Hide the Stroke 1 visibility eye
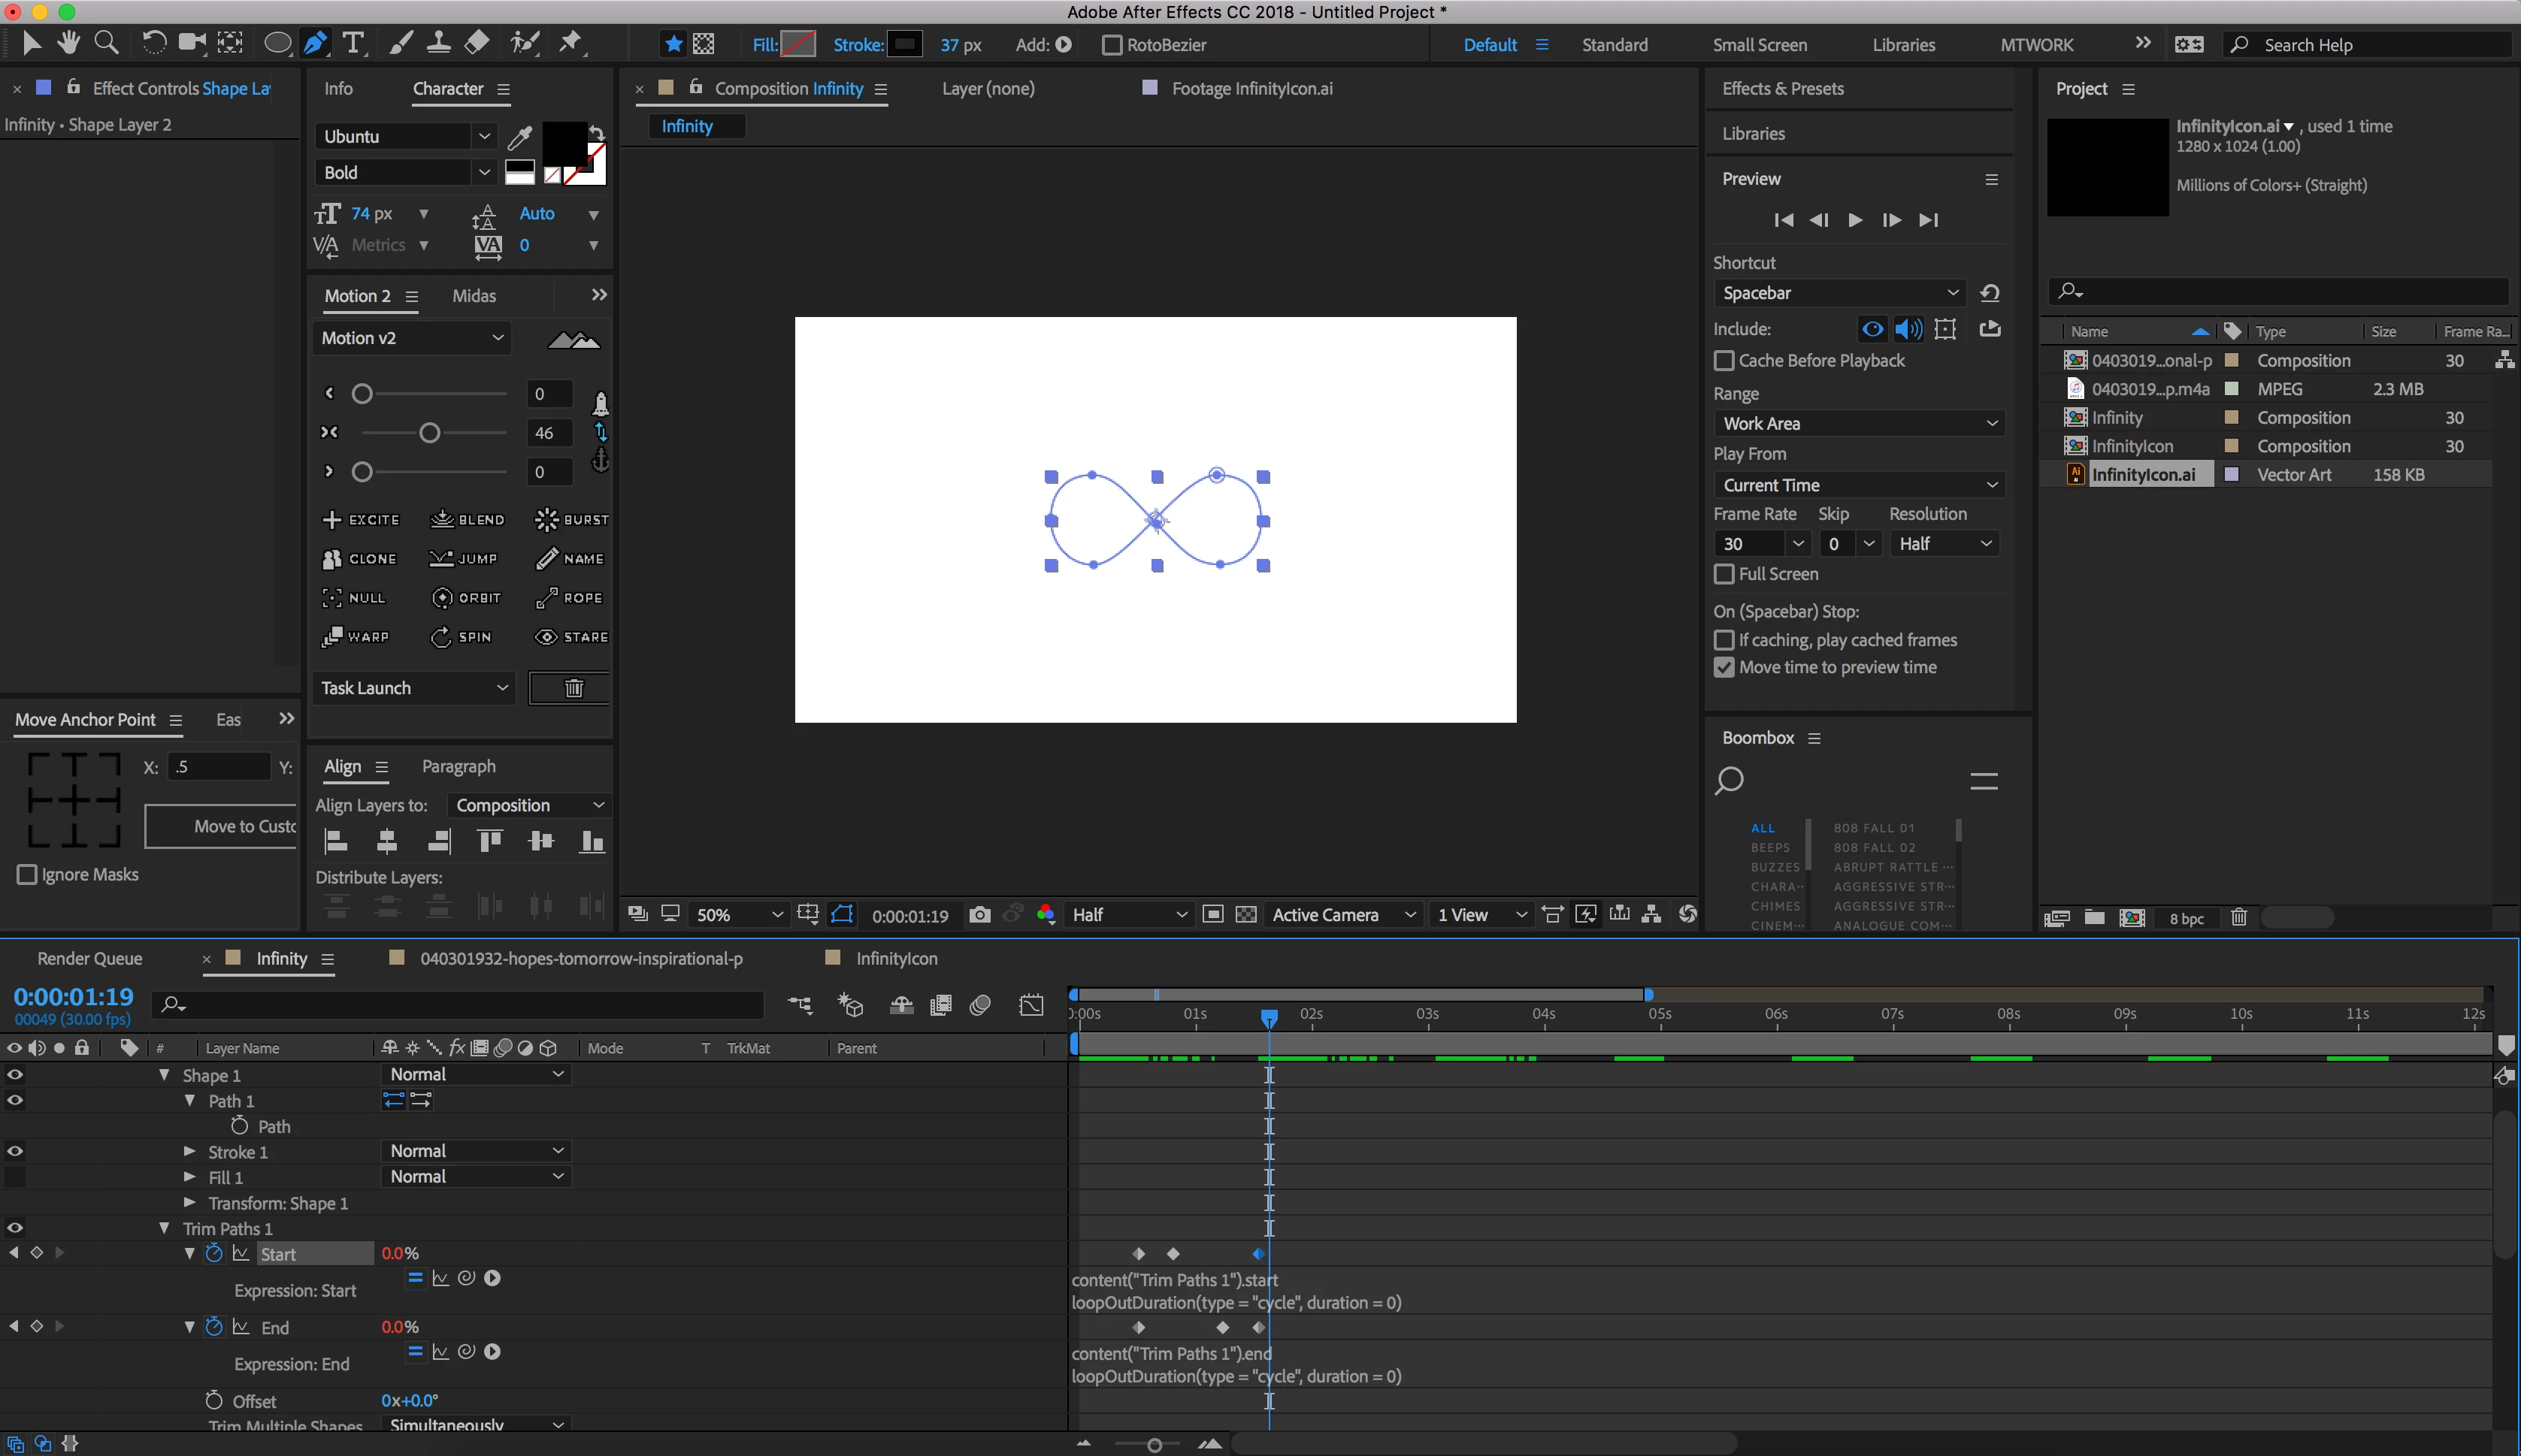Viewport: 2521px width, 1456px height. (15, 1151)
